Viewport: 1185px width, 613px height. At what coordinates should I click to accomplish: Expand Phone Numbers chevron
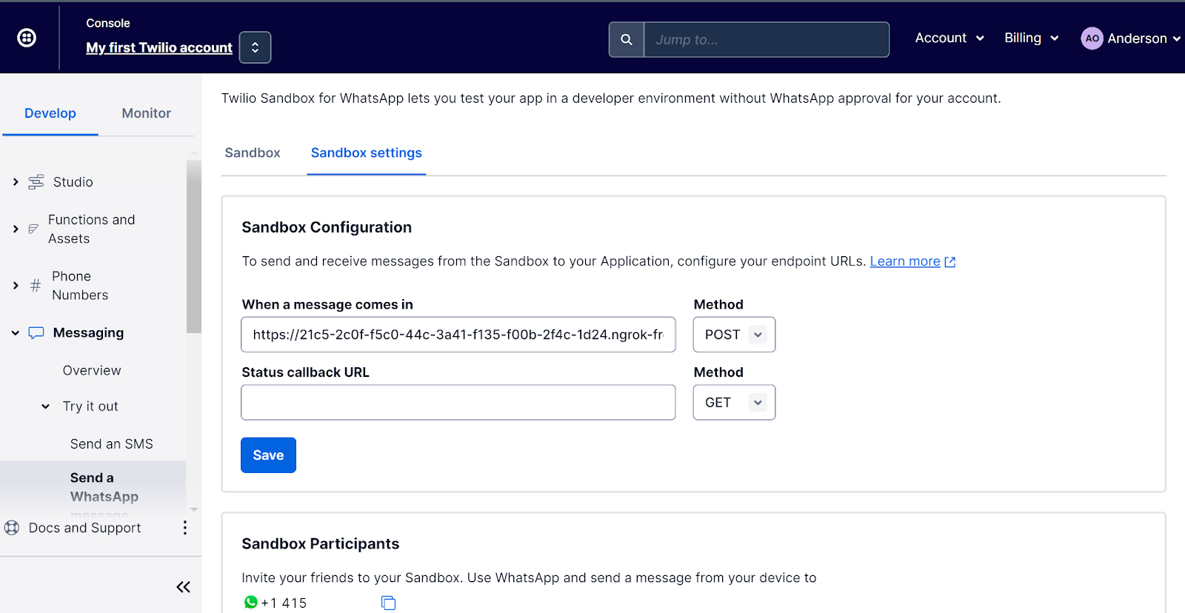coord(16,286)
